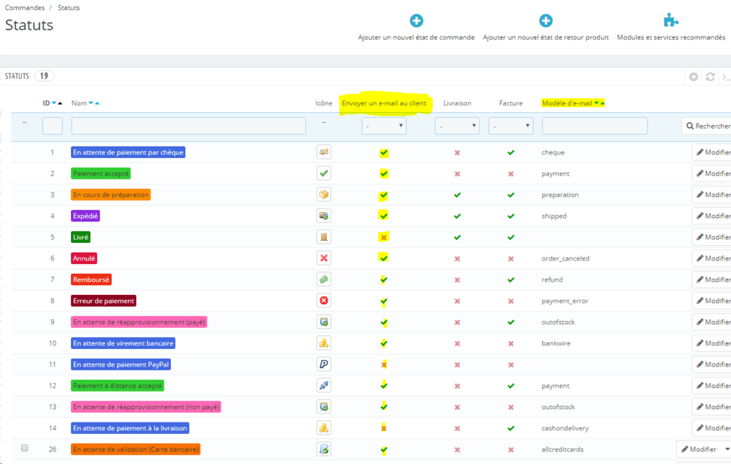Go to Commandes in the breadcrumb

(x=24, y=7)
